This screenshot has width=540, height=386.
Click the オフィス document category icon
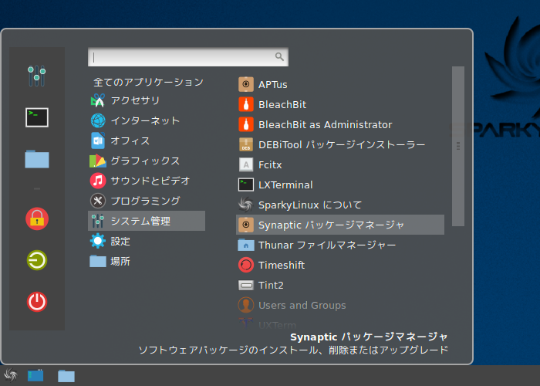[98, 141]
